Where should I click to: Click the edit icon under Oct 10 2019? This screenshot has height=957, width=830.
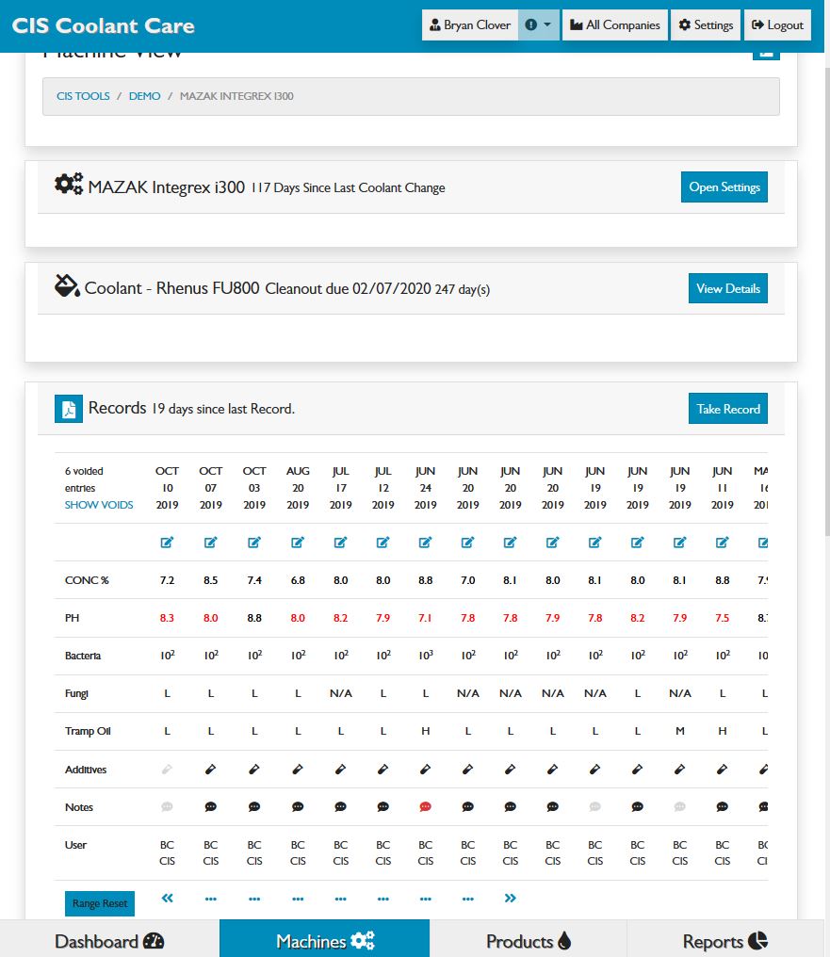point(167,543)
